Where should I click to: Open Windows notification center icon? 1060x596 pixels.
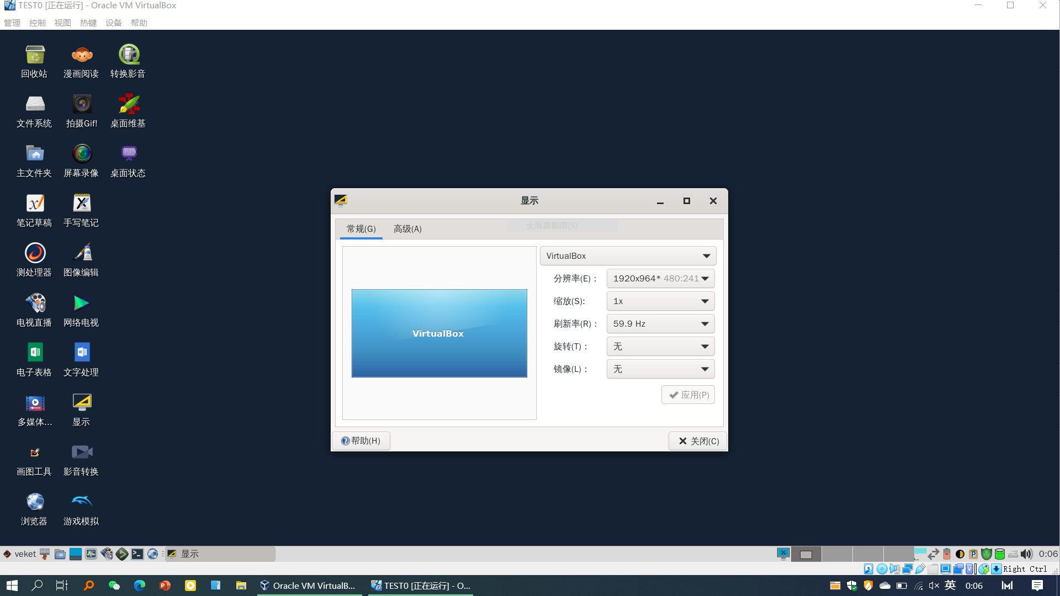[x=1037, y=586]
